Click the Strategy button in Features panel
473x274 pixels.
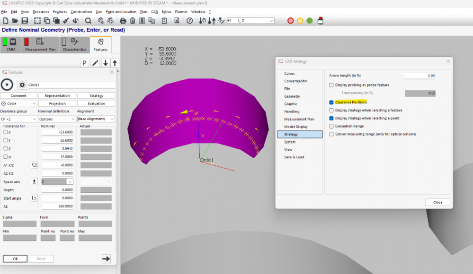[96, 95]
